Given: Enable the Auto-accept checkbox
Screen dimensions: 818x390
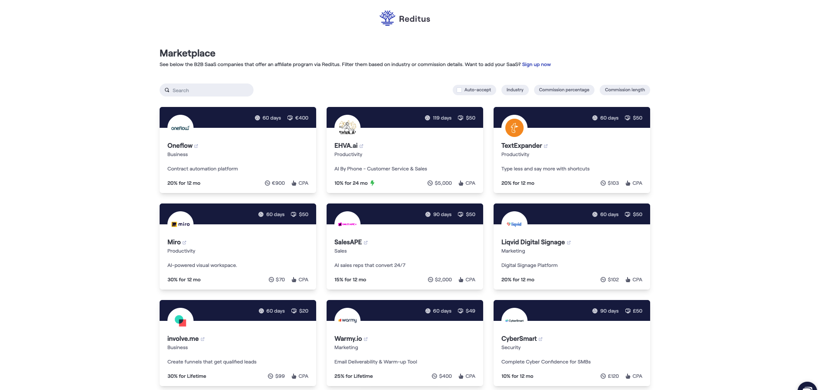Looking at the screenshot, I should coord(459,90).
